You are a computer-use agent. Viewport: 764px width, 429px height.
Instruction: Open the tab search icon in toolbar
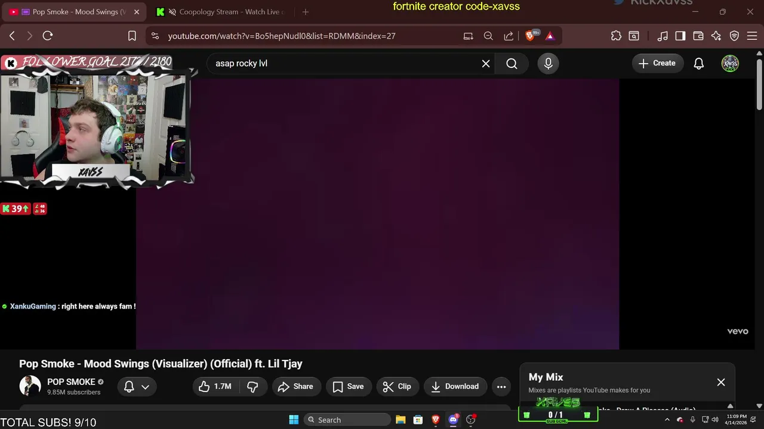[x=634, y=36]
